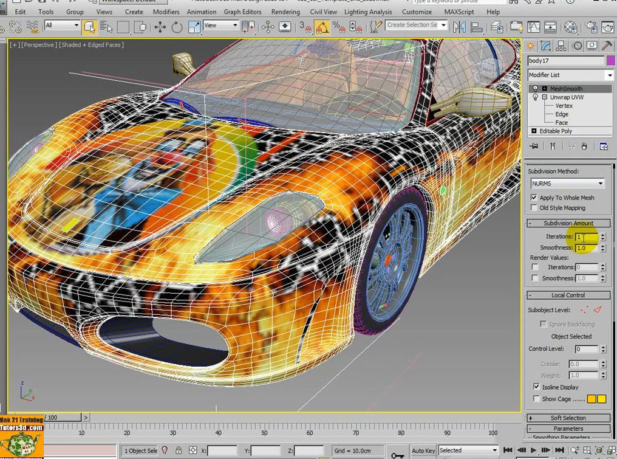Screen dimensions: 617x459
Task: Toggle the Percent Snap icon
Action: [x=339, y=27]
